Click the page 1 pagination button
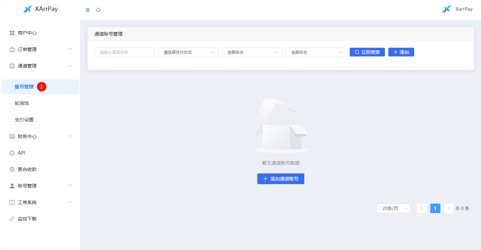This screenshot has height=250, width=481. click(x=435, y=208)
